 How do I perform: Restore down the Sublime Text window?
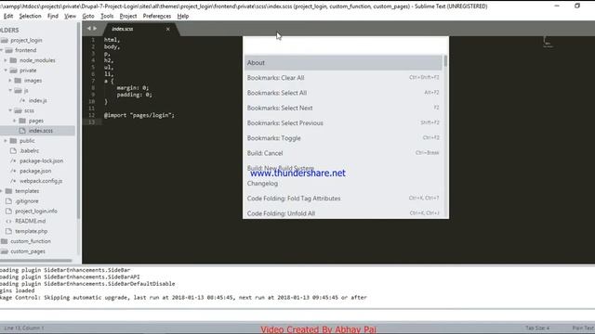[577, 6]
